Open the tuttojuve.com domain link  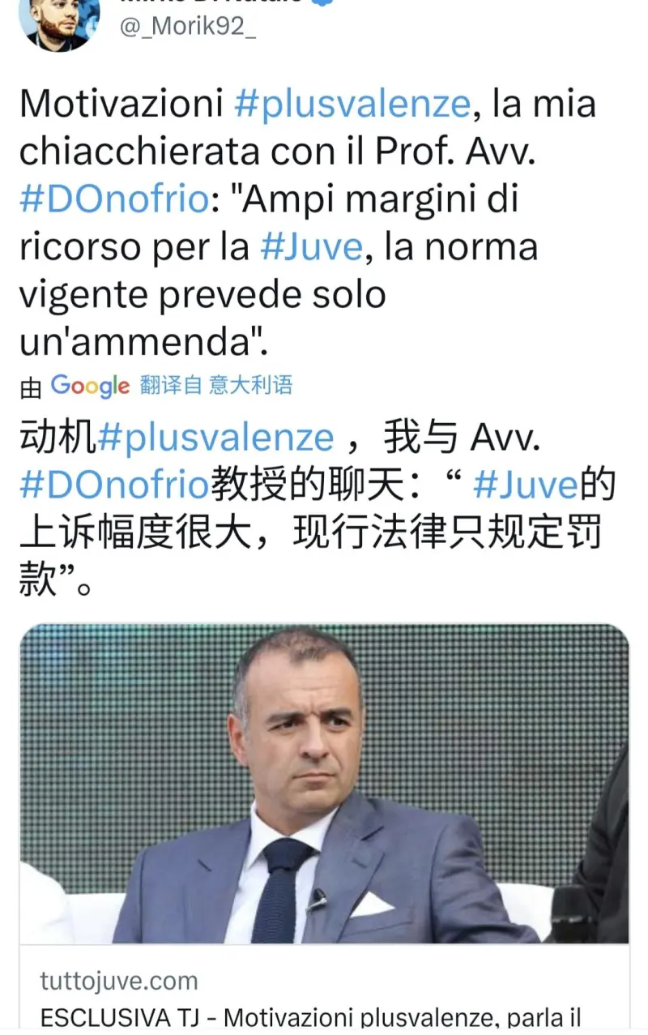[119, 981]
